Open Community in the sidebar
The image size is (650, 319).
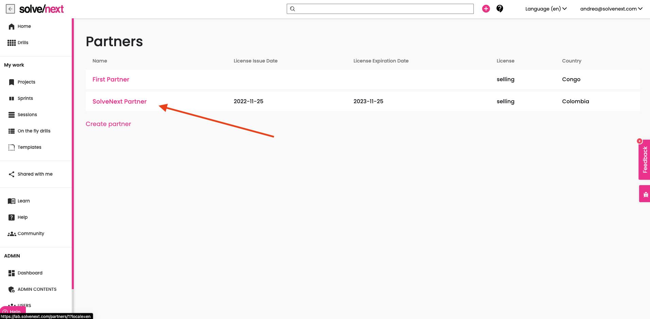pos(31,233)
